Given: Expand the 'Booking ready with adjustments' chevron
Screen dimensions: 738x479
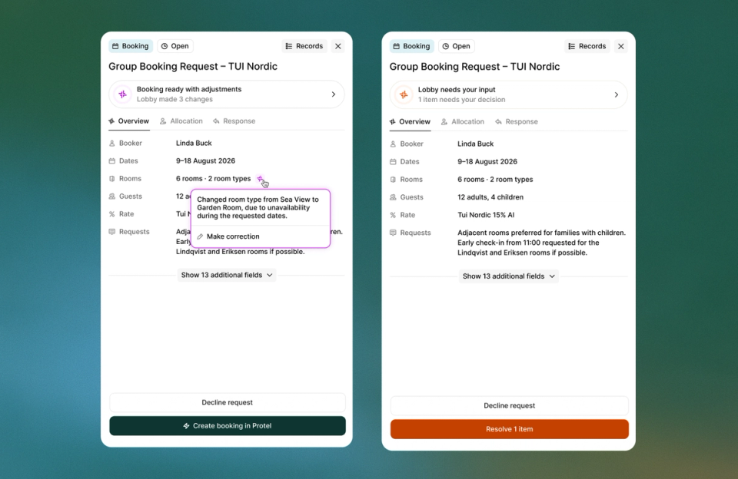Looking at the screenshot, I should (x=333, y=94).
